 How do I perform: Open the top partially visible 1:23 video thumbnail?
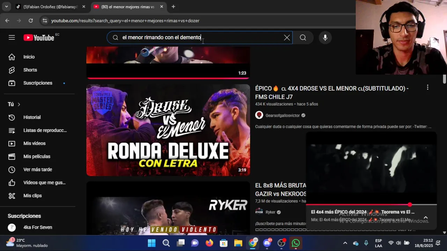point(168,62)
